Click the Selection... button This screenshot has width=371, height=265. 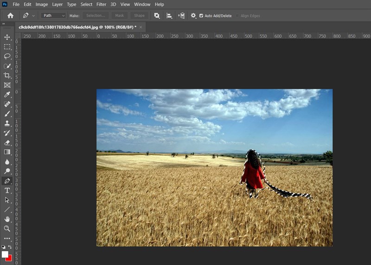pyautogui.click(x=96, y=16)
